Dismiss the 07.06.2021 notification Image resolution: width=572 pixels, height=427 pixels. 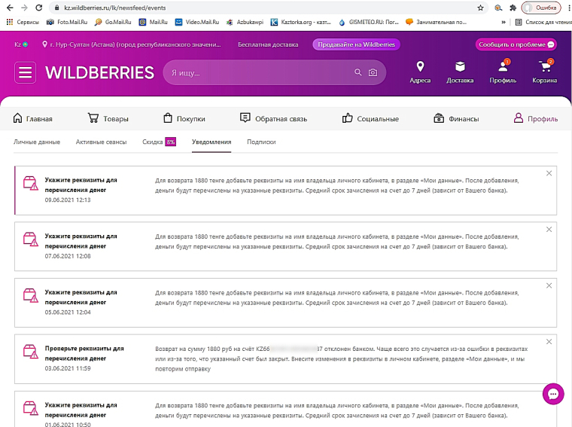click(x=549, y=229)
